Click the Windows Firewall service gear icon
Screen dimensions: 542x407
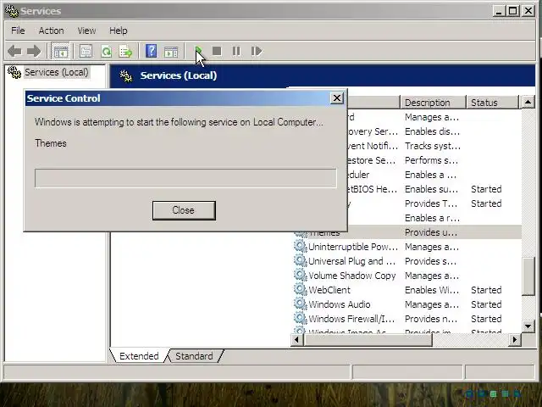[x=300, y=319]
